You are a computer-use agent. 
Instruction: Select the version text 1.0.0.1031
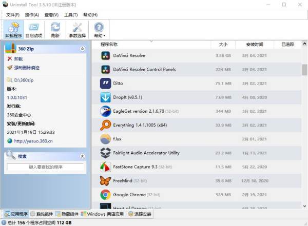coord(17,97)
